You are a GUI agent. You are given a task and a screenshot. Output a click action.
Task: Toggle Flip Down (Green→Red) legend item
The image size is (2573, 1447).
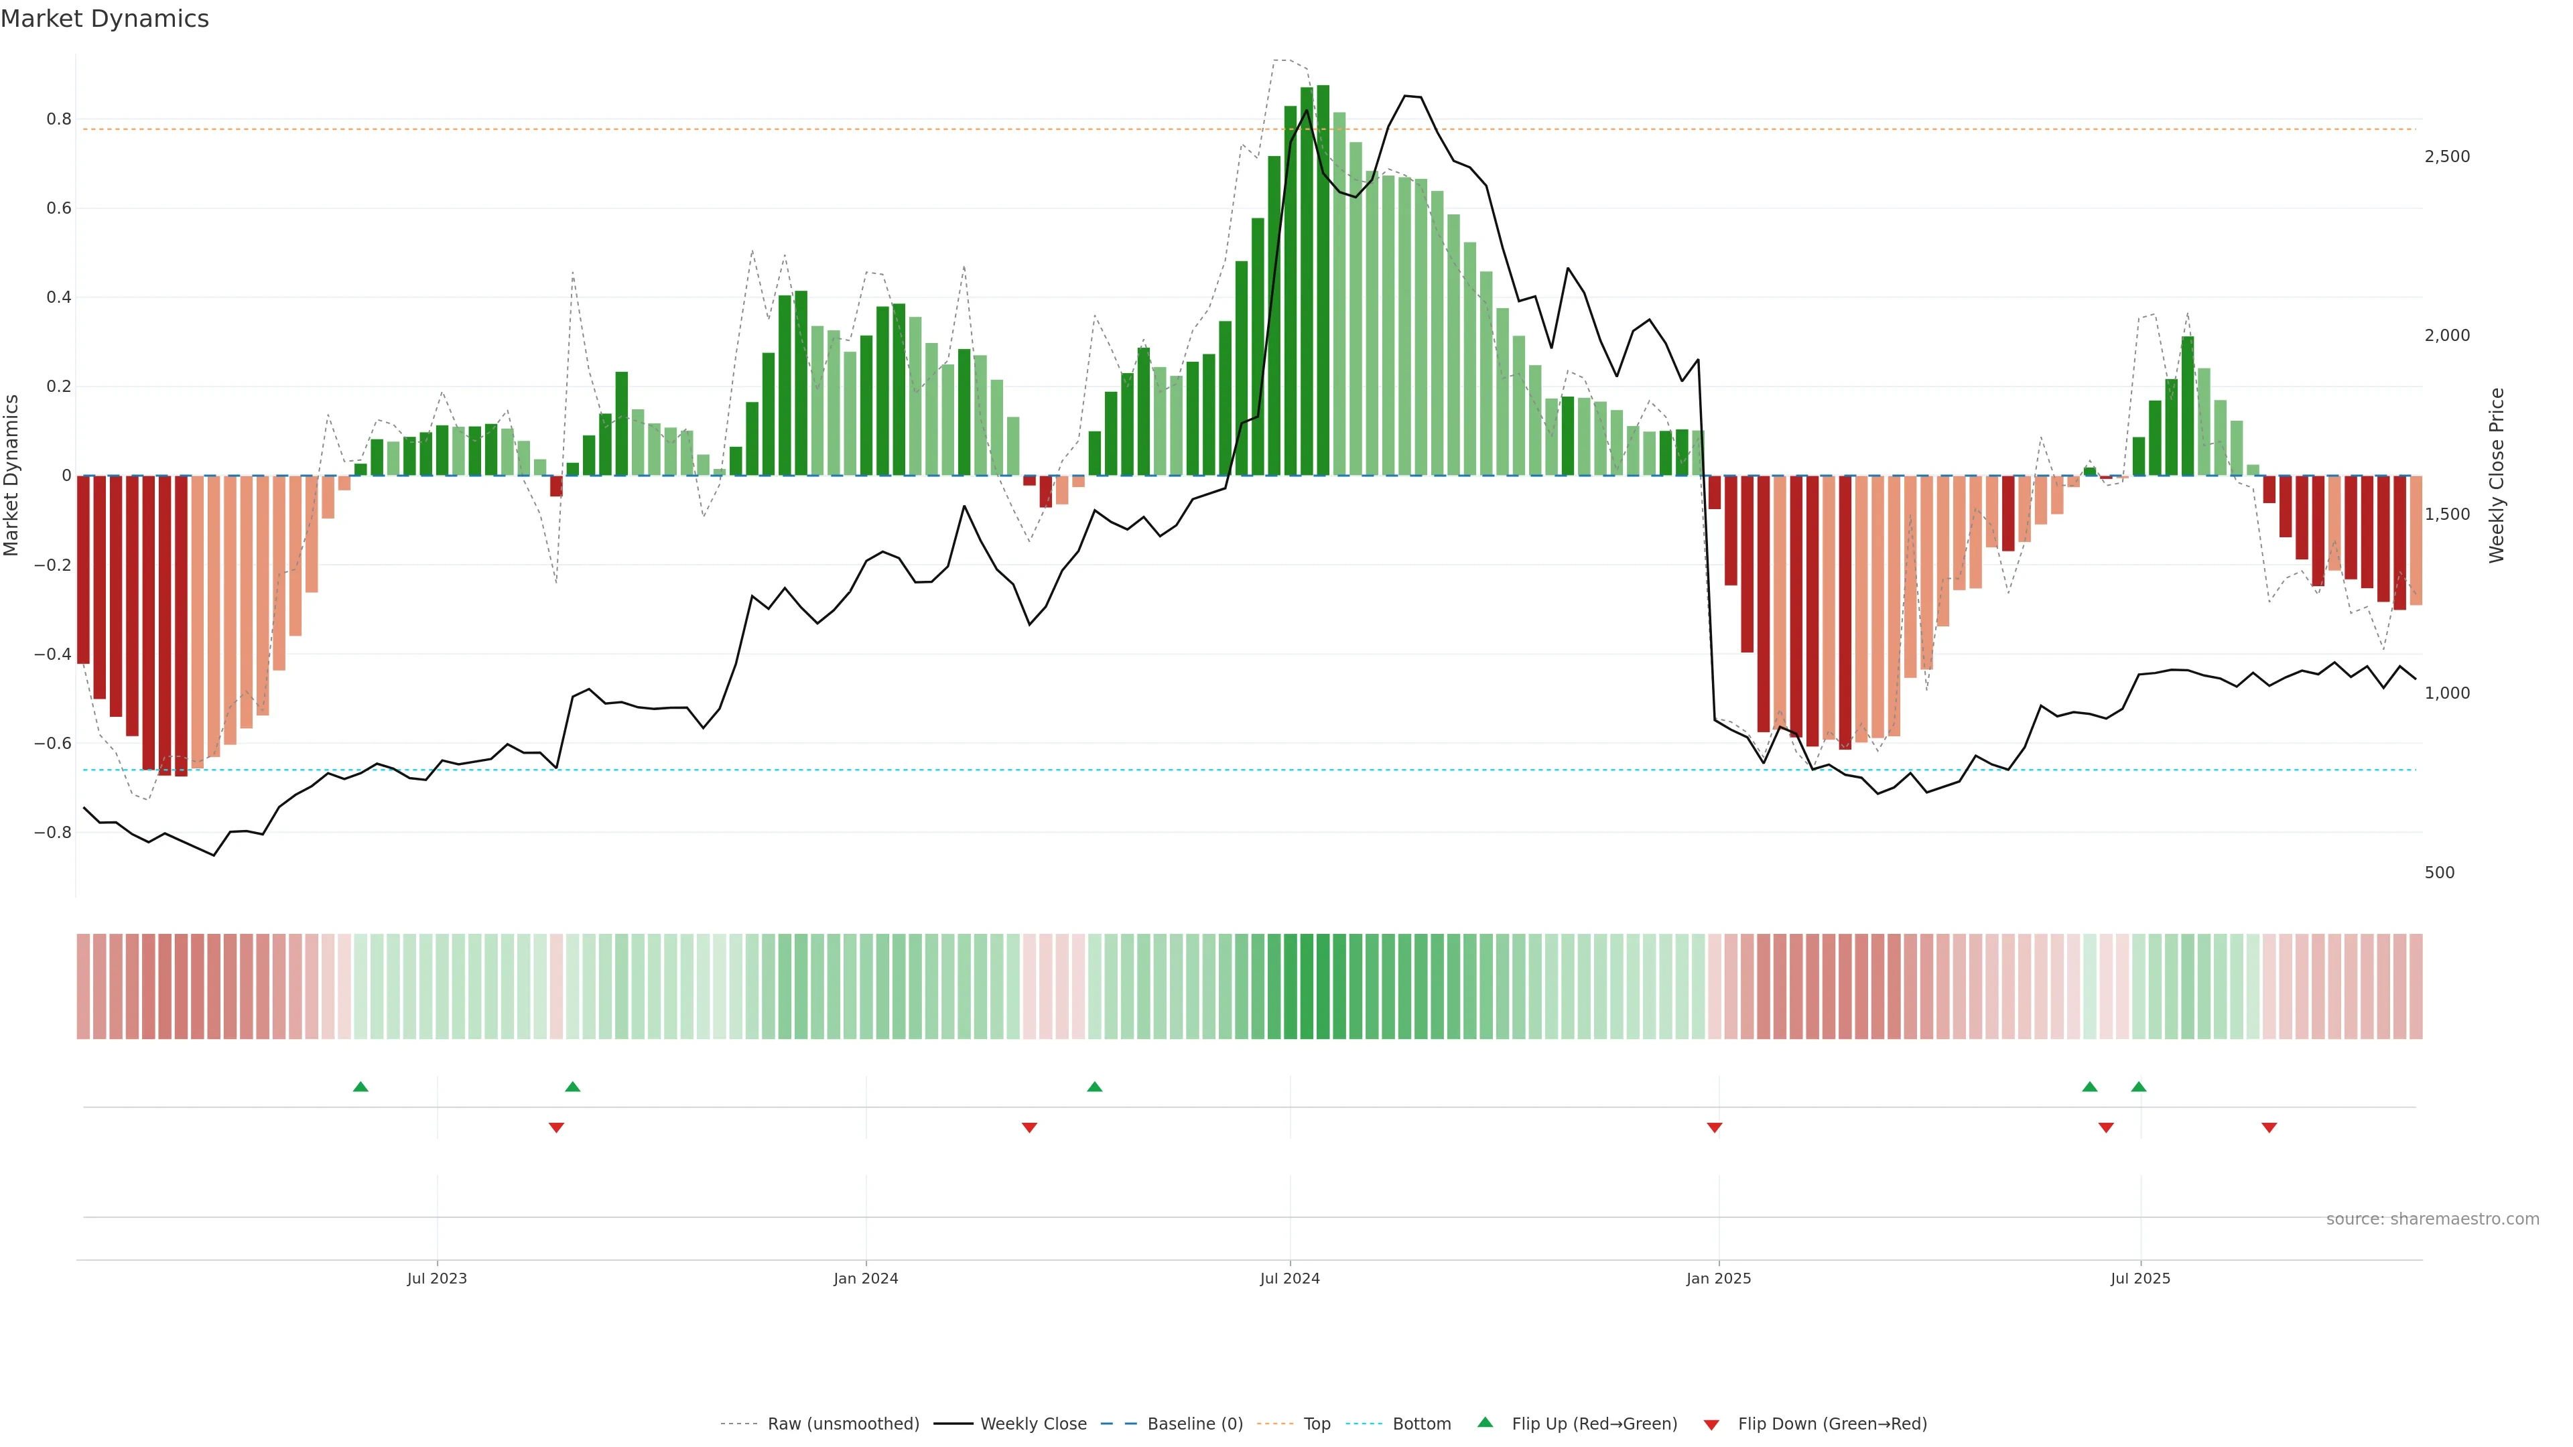[x=1832, y=1424]
